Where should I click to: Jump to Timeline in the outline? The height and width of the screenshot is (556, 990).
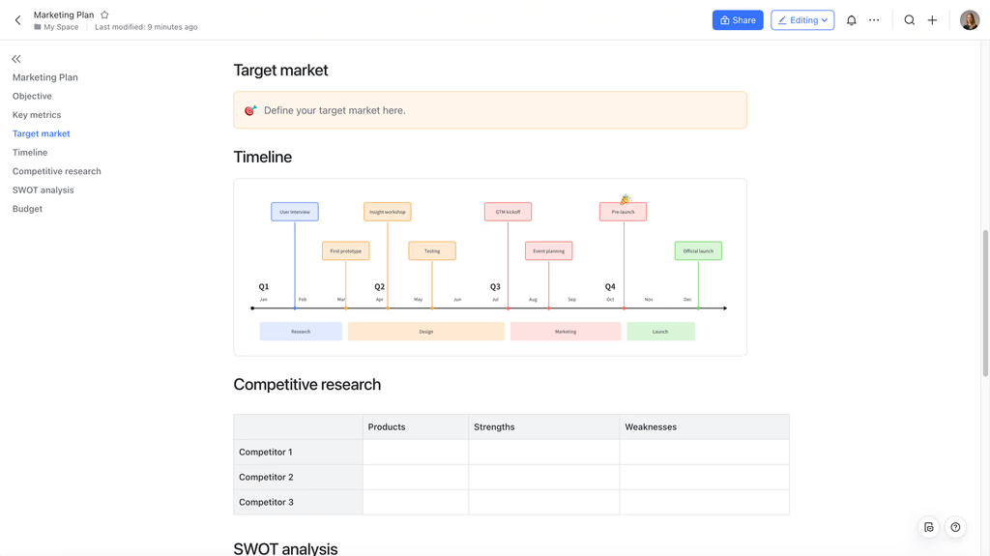coord(30,152)
